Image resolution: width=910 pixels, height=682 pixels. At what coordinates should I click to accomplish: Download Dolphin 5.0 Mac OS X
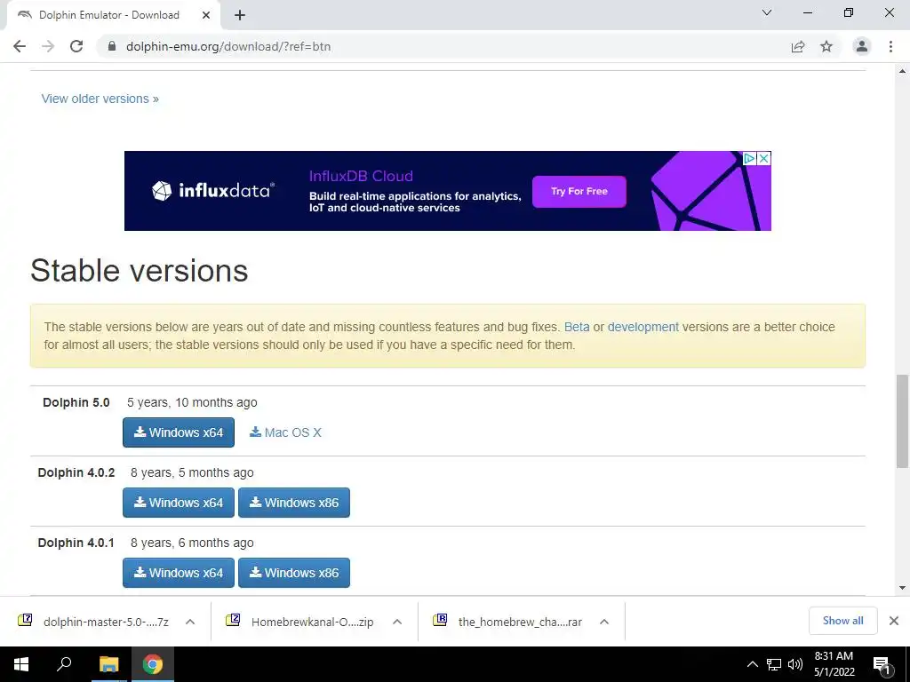pyautogui.click(x=285, y=432)
